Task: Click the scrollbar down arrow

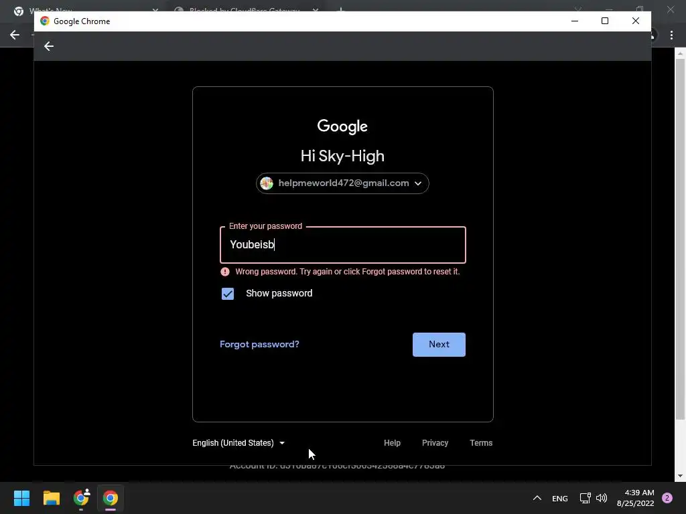Action: 680,476
